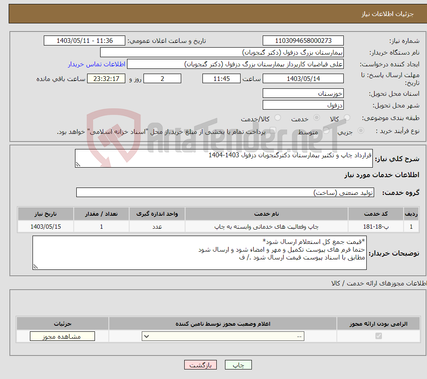Select the کالا radio button
The image size is (427, 379).
[347, 118]
